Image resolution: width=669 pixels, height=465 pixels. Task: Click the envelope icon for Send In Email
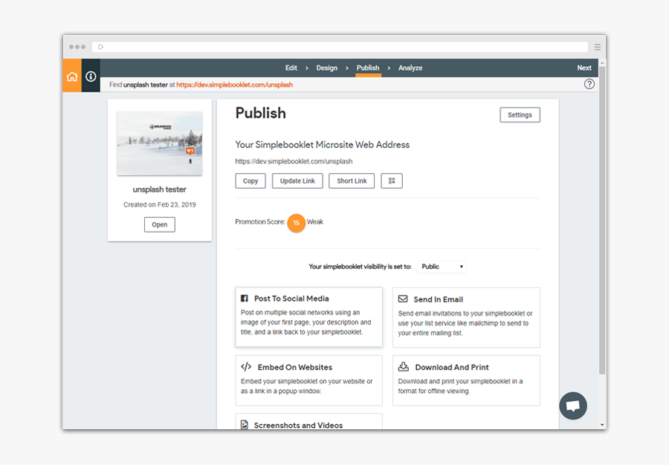click(403, 299)
